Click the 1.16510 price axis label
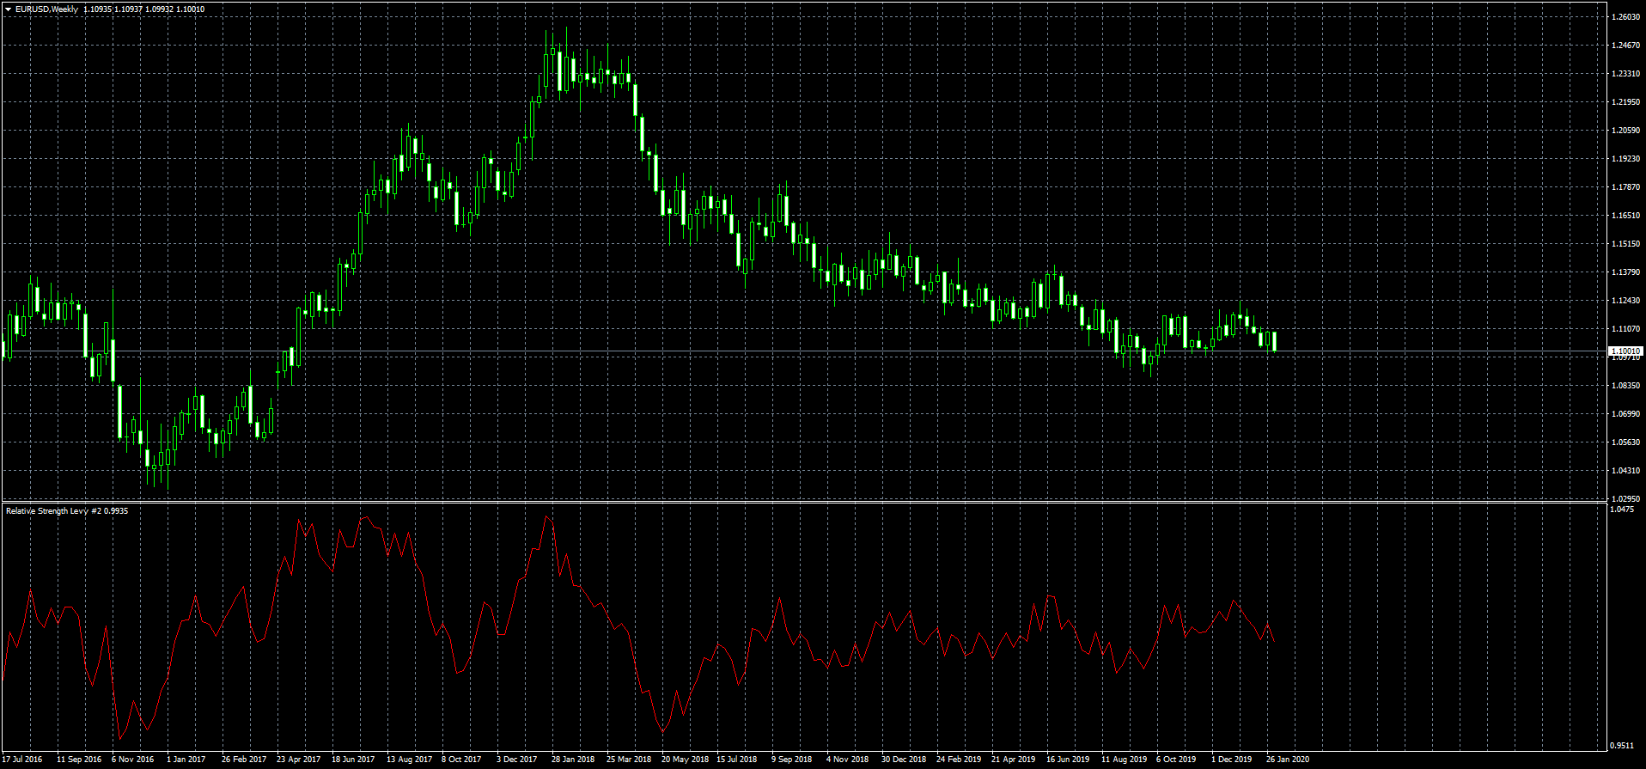The width and height of the screenshot is (1646, 769). (x=1626, y=216)
